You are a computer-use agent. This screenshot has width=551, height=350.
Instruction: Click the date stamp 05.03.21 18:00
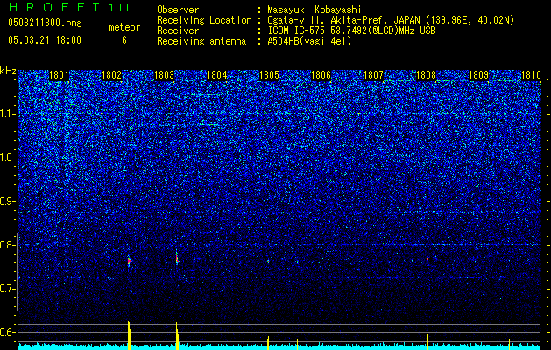point(45,40)
